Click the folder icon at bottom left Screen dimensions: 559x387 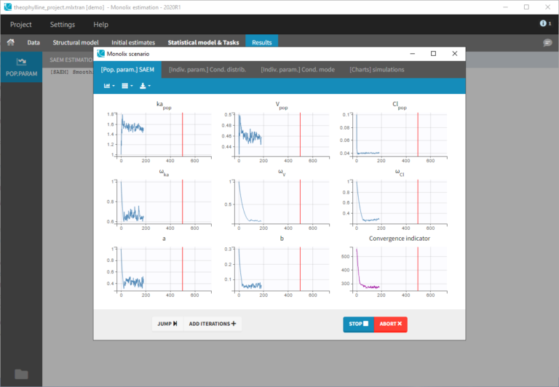pyautogui.click(x=21, y=374)
